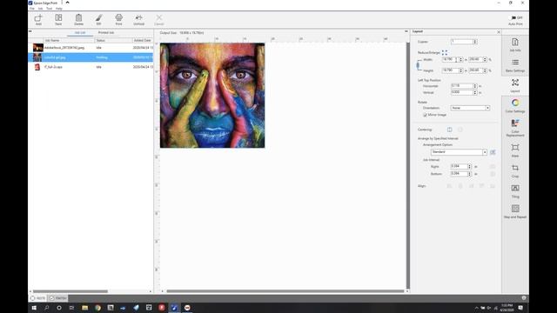Toggle the checkbox beside Job Interval Bottom
The width and height of the screenshot is (557, 313).
click(x=493, y=174)
